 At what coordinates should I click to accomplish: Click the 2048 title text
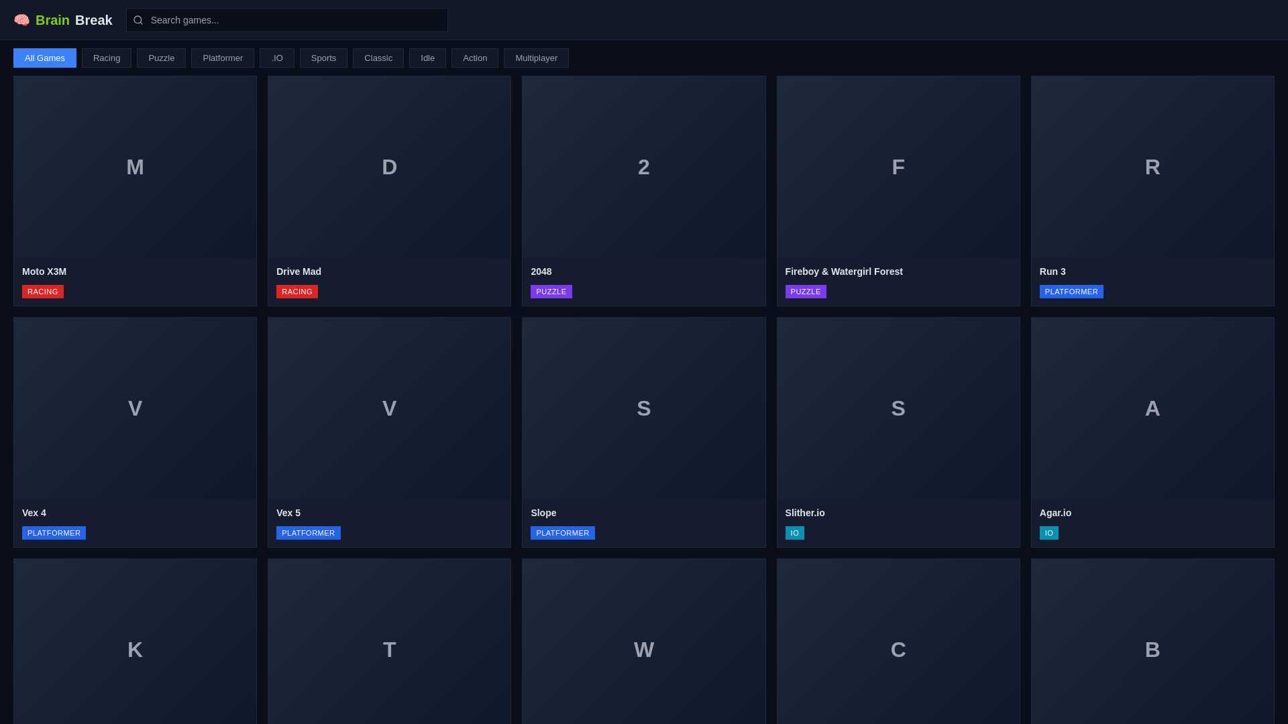click(x=541, y=271)
